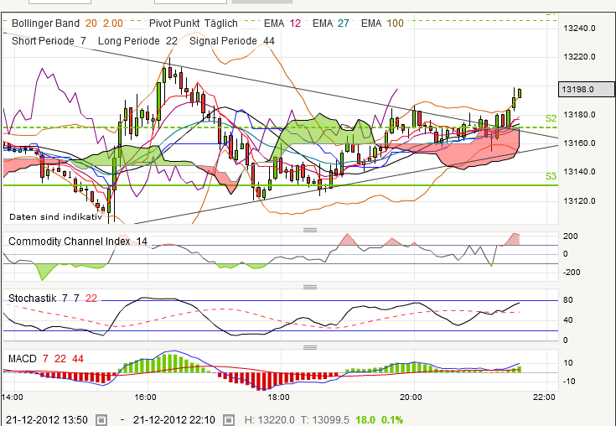Grab the divider handle above Commodity Channel Index
This screenshot has width=616, height=426.
coord(310,230)
